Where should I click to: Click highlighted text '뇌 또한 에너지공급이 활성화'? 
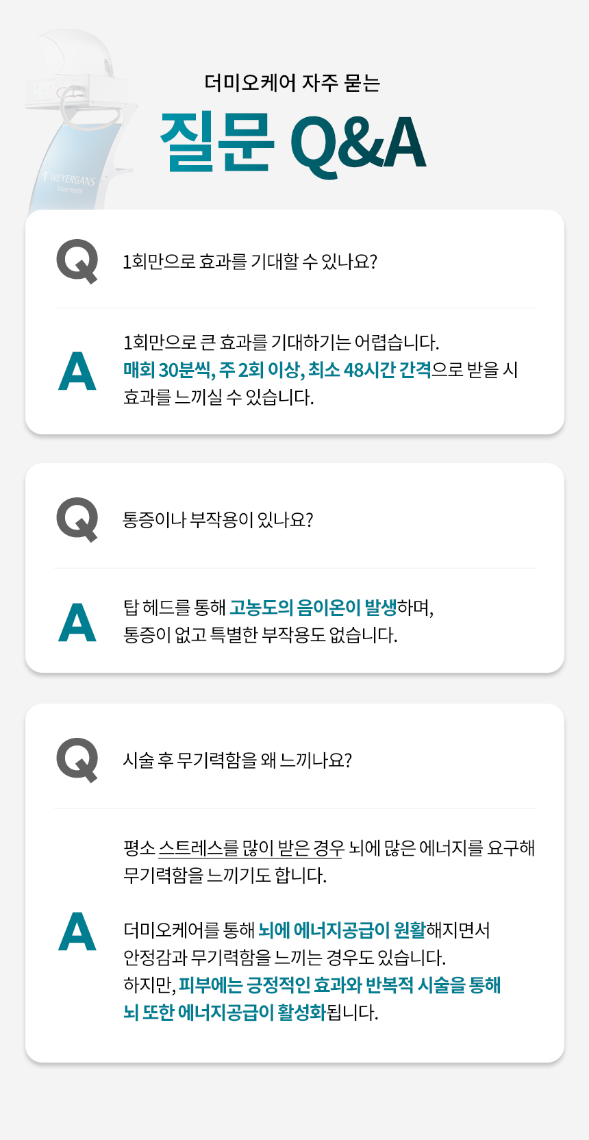click(x=225, y=1013)
